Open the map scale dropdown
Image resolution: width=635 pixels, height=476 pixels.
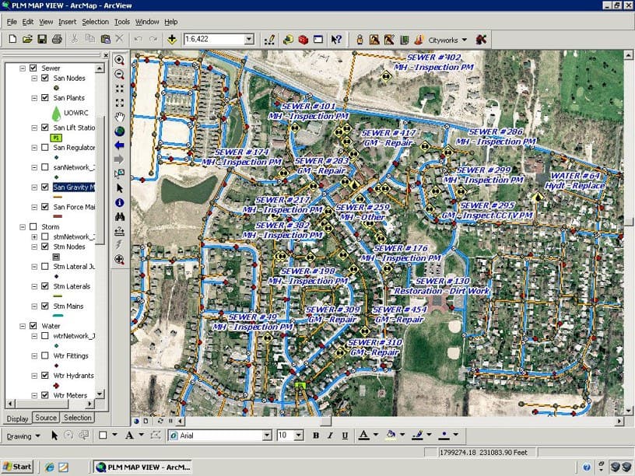click(x=249, y=39)
